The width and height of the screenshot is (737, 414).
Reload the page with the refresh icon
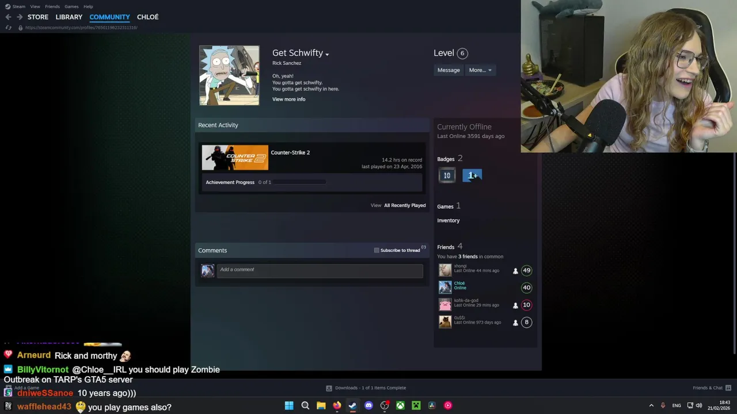pyautogui.click(x=8, y=28)
